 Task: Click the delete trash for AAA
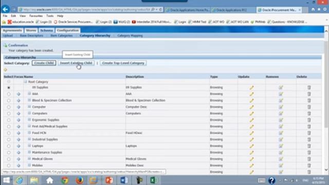pyautogui.click(x=309, y=94)
